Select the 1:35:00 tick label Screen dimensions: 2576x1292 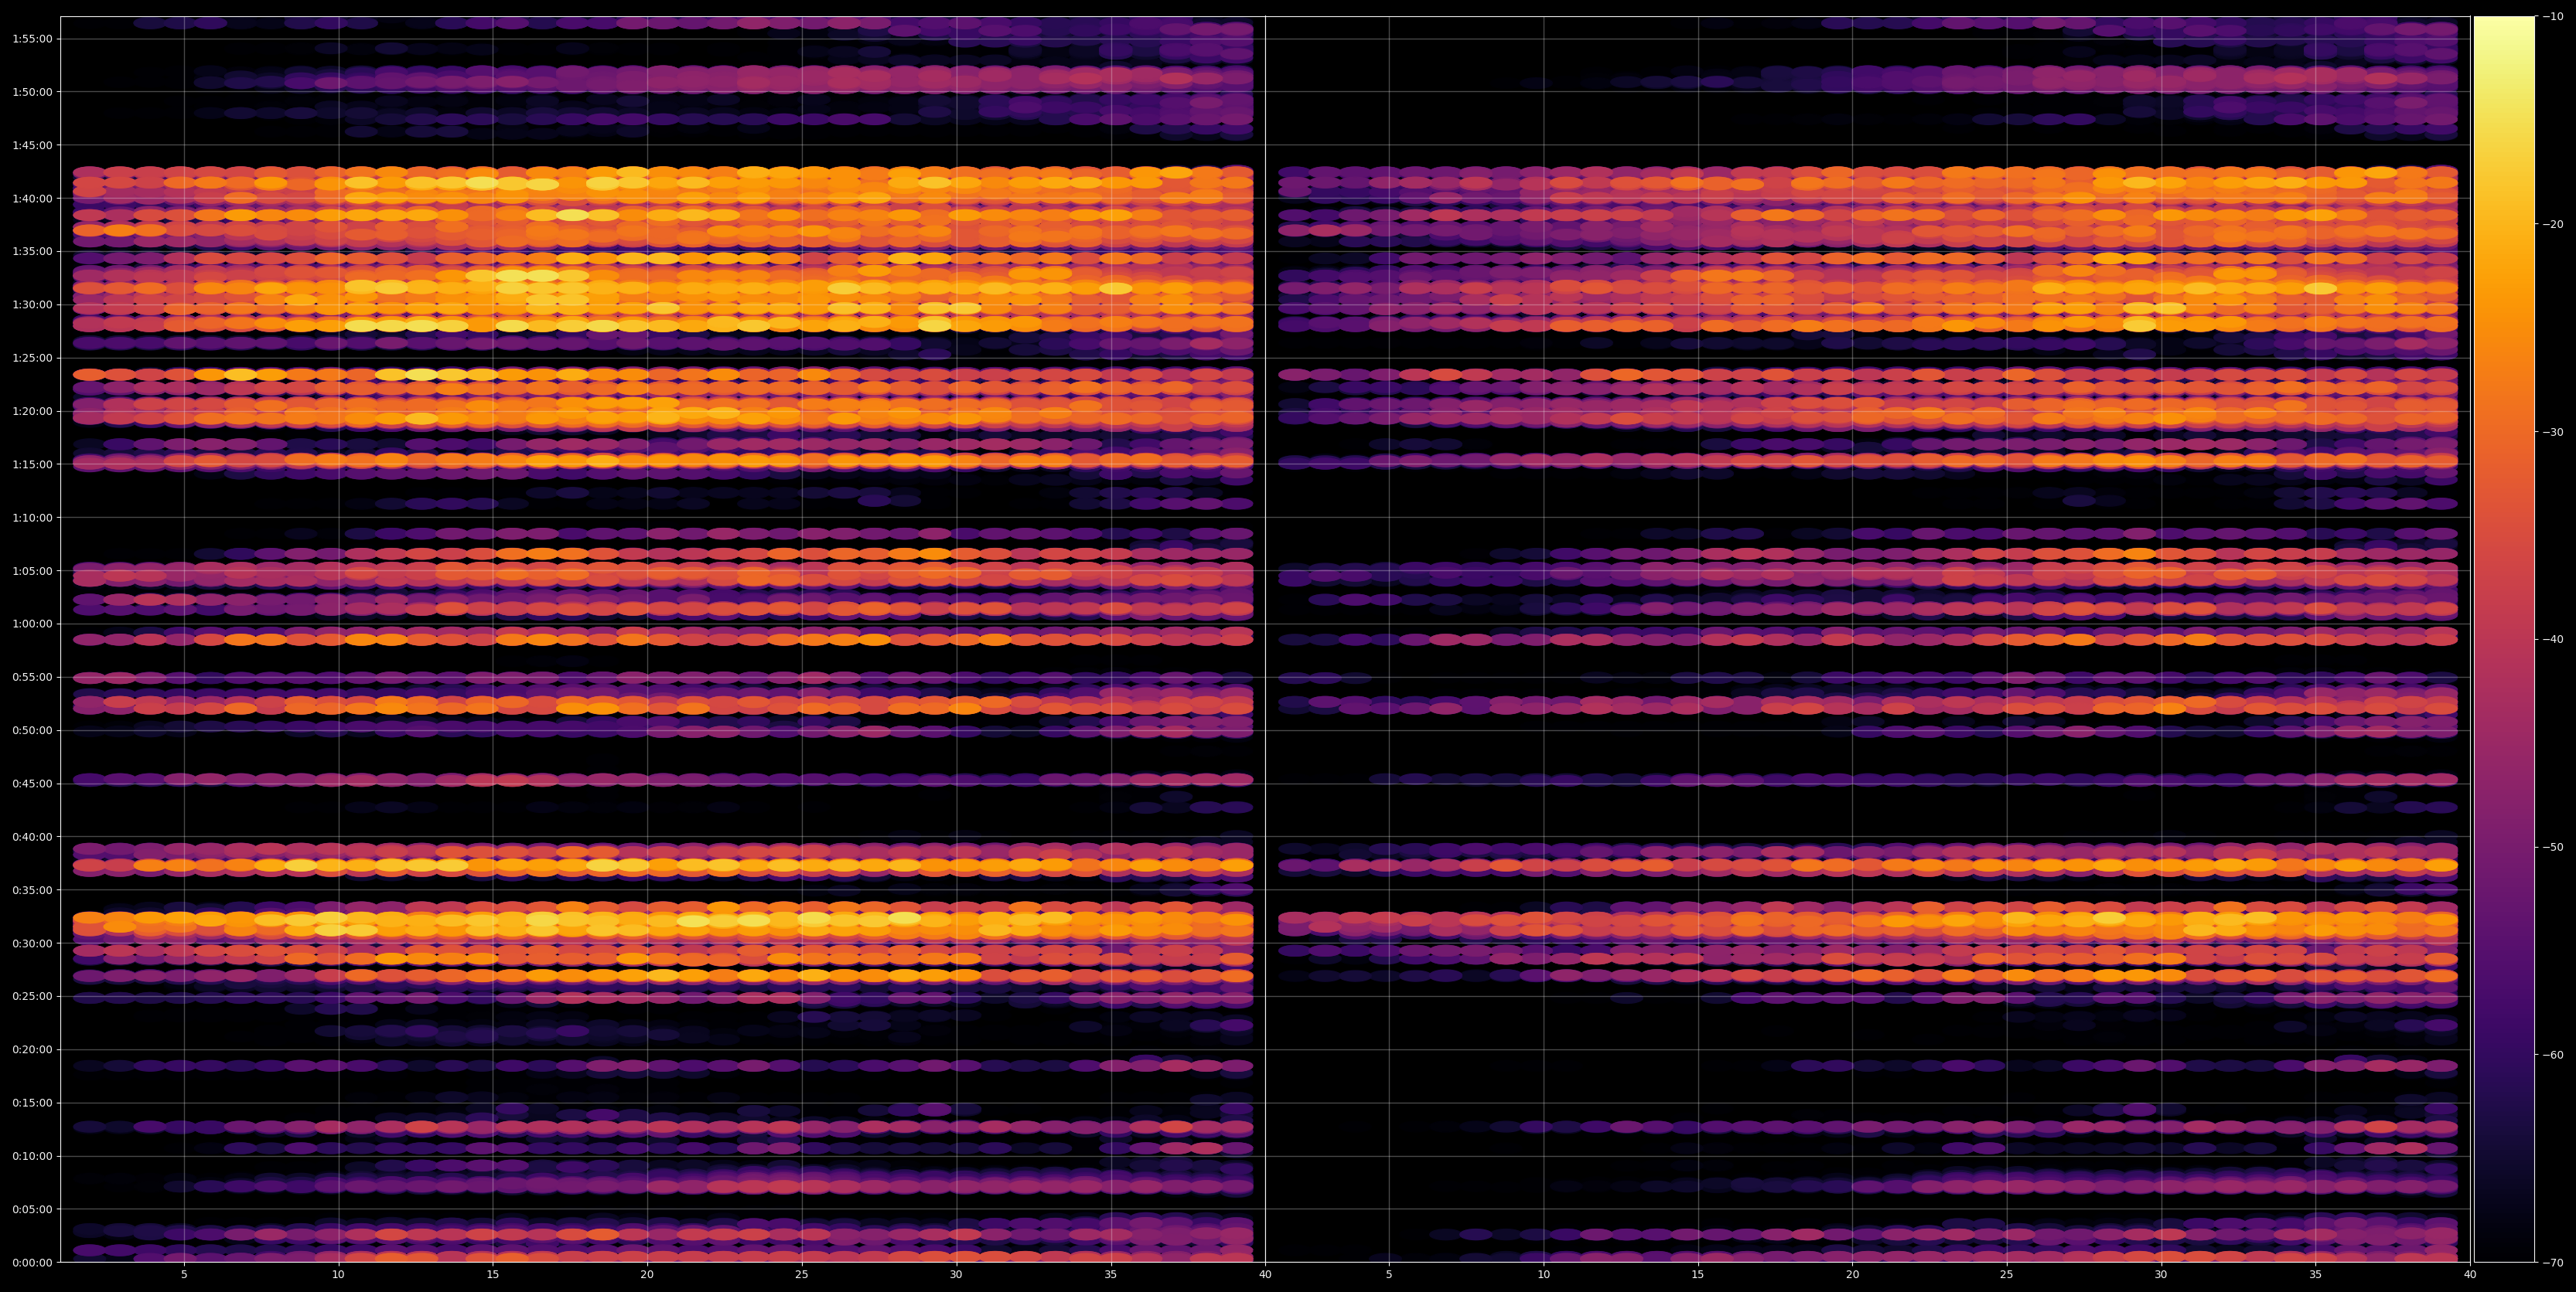(x=32, y=251)
